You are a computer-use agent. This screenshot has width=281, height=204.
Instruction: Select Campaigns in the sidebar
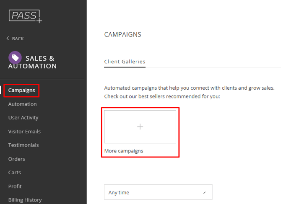21,90
